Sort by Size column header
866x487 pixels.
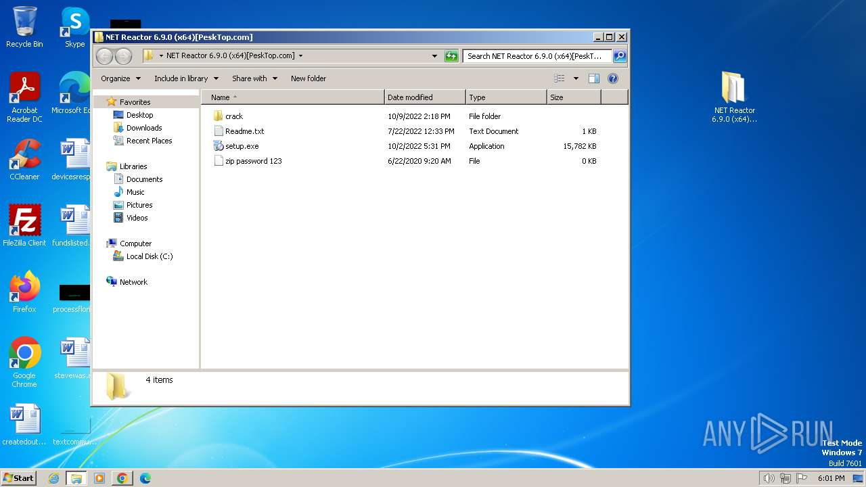click(574, 97)
